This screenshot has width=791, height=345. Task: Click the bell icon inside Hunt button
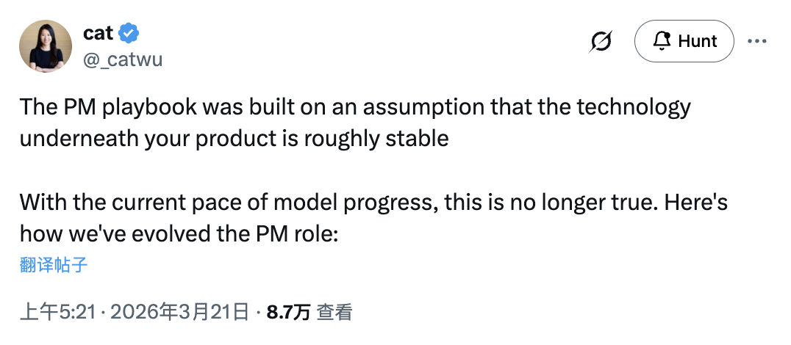tap(662, 41)
